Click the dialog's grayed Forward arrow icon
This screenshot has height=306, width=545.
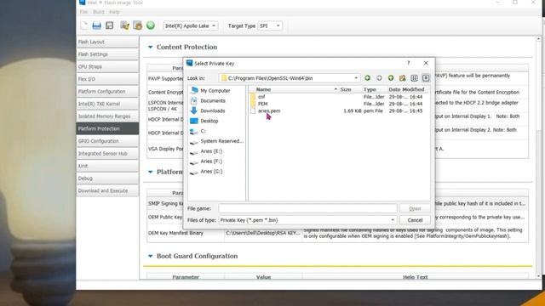379,78
